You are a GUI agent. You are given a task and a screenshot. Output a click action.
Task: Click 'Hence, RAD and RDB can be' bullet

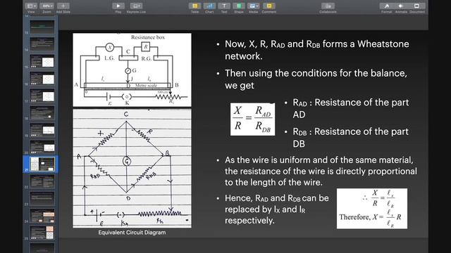[x=277, y=209]
